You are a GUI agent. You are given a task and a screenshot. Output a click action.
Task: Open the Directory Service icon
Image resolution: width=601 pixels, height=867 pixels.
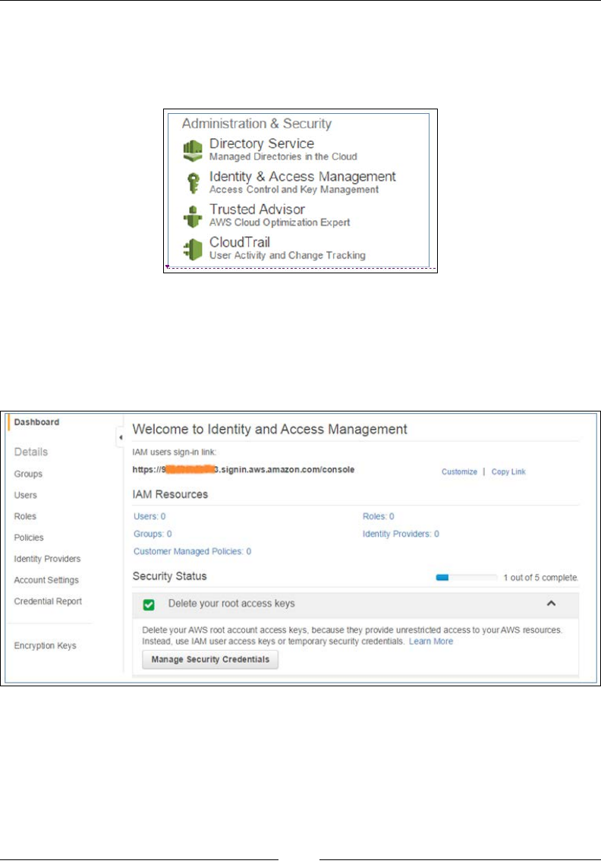(x=193, y=150)
